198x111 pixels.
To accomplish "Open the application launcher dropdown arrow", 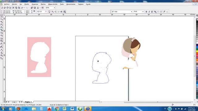I will coord(40,8).
